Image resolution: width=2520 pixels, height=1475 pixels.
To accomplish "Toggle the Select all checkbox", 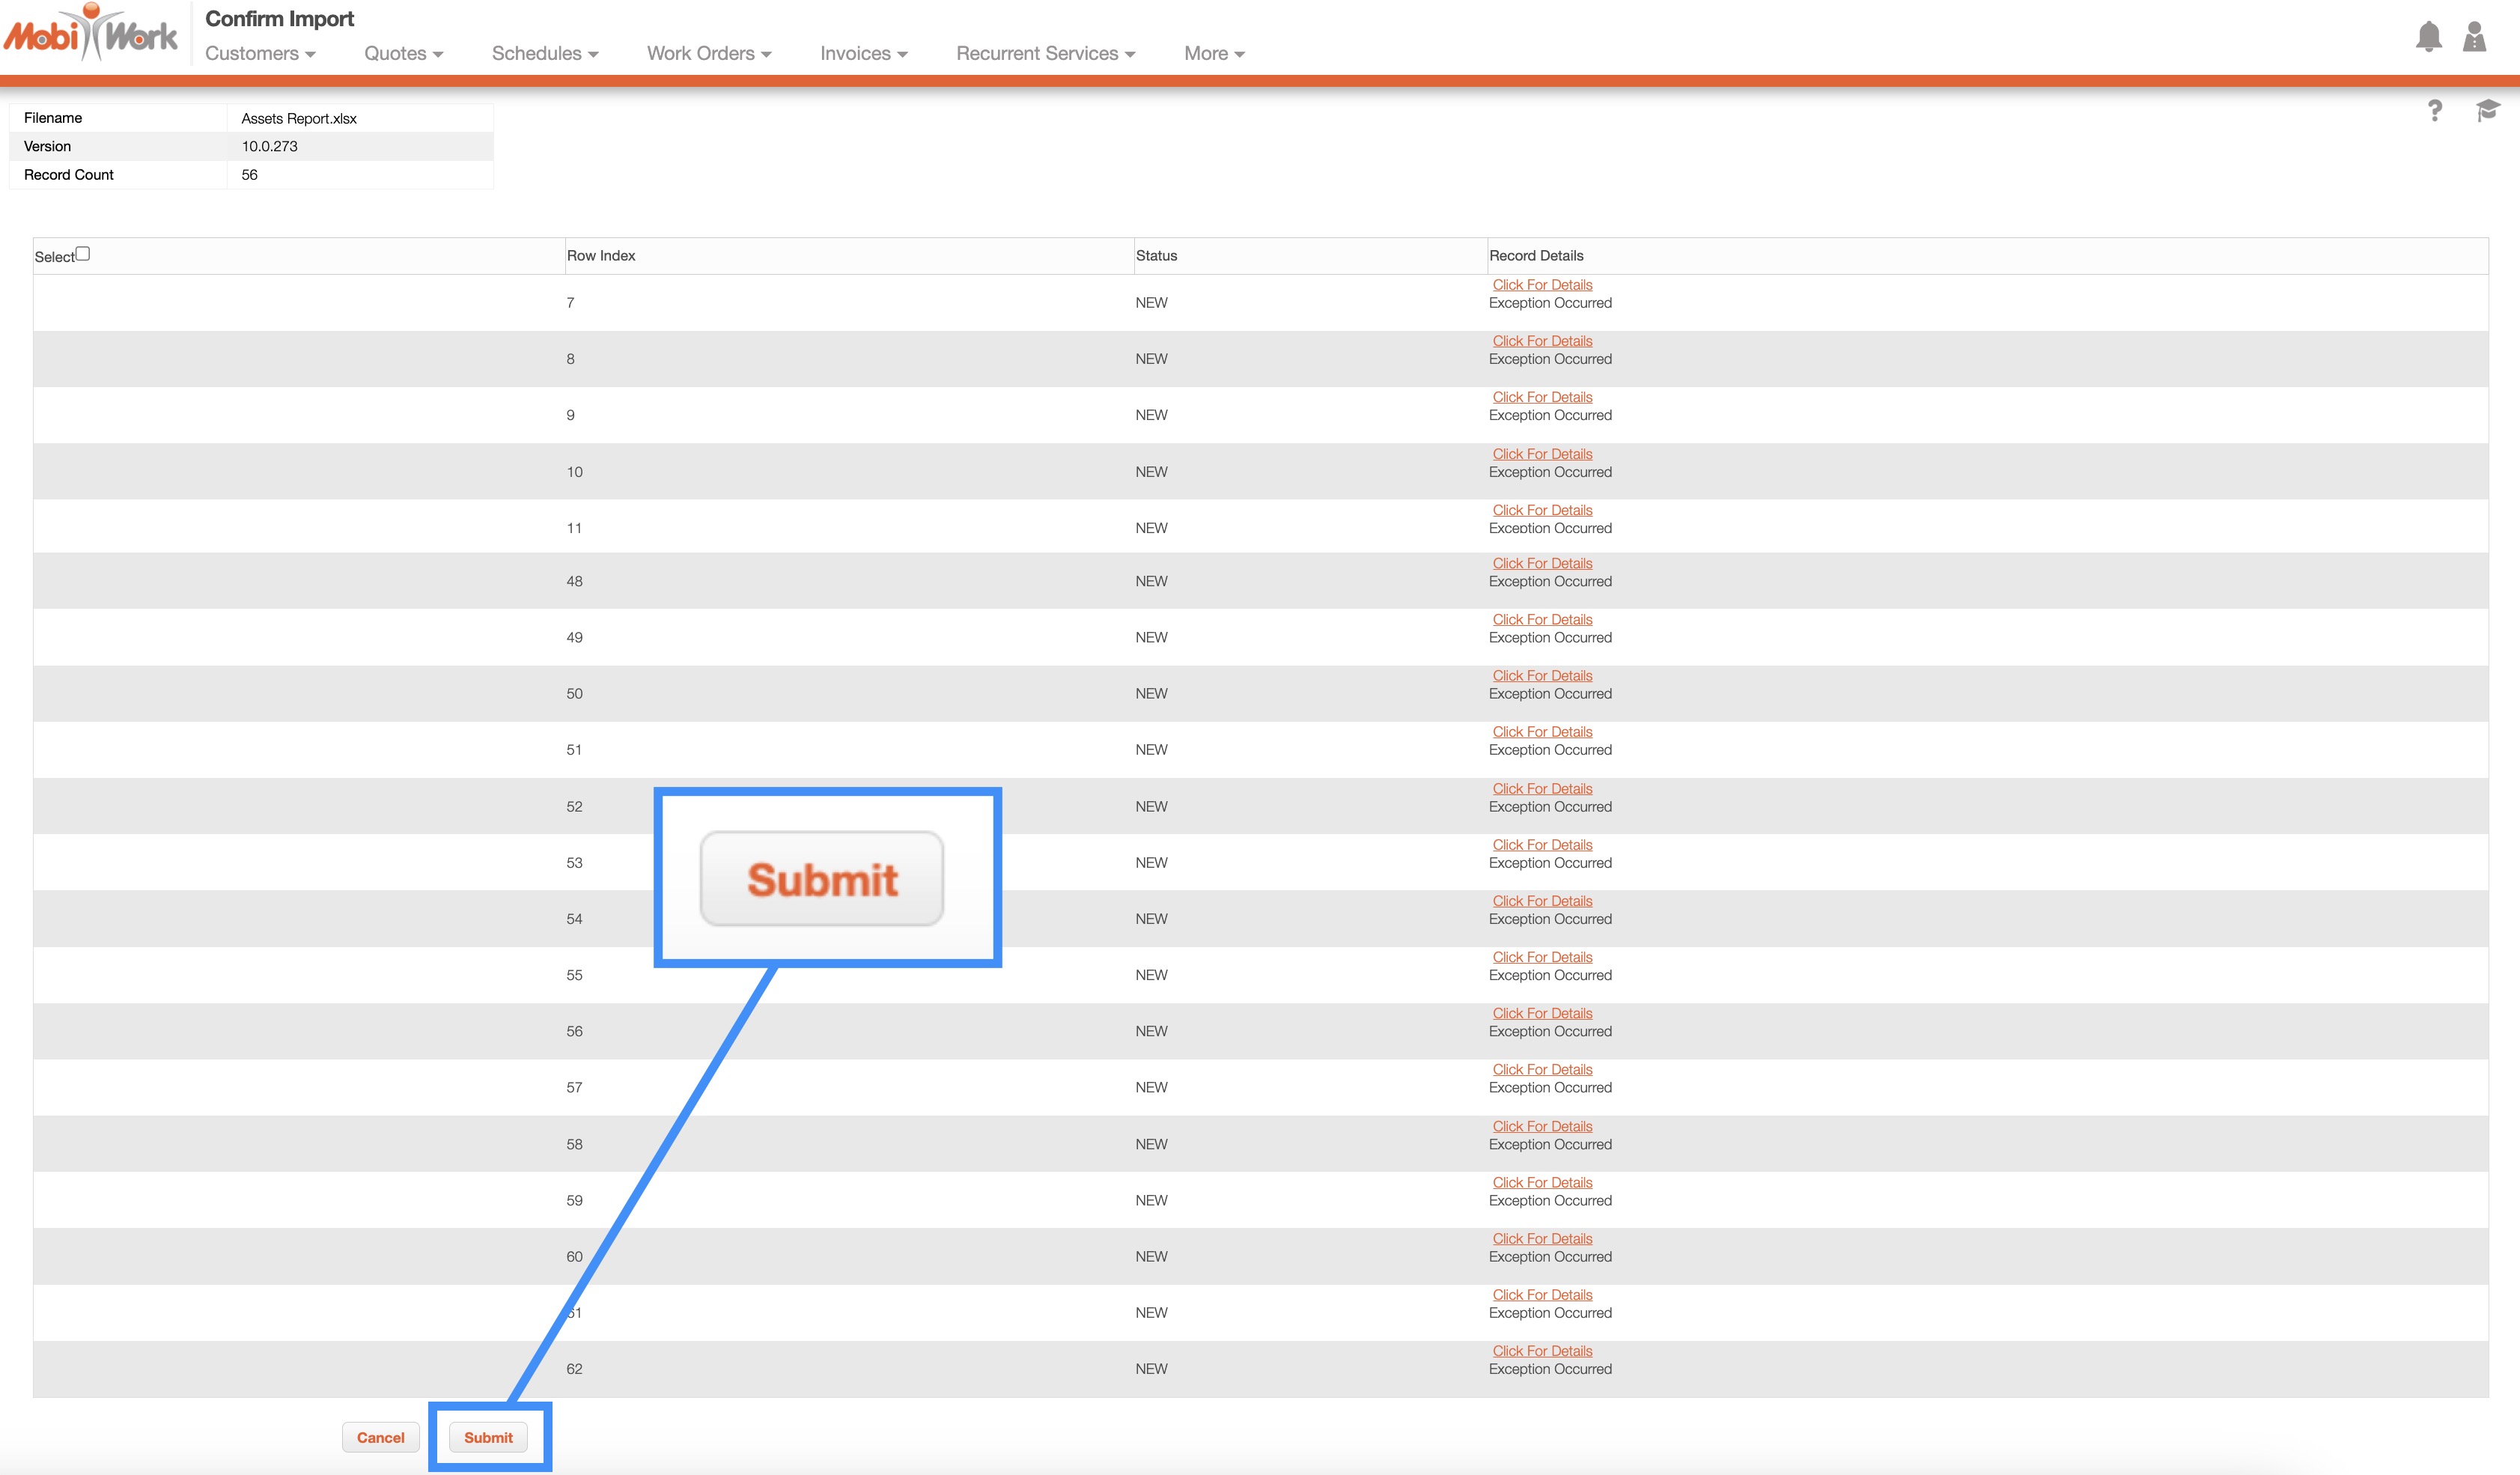I will [84, 254].
